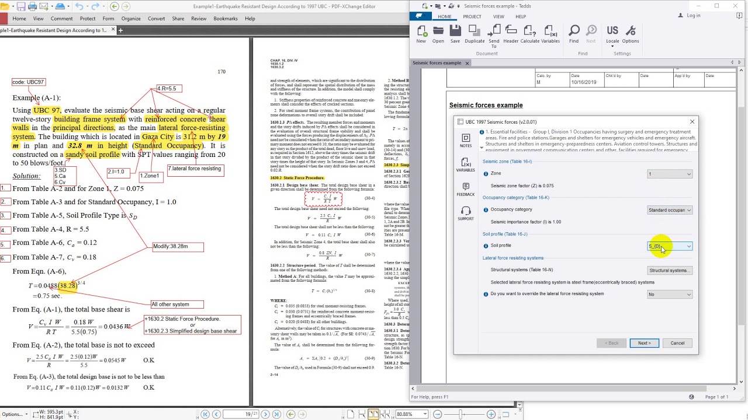The image size is (748, 420).
Task: Switch to the PROJECT ribbon tab
Action: coord(472,16)
